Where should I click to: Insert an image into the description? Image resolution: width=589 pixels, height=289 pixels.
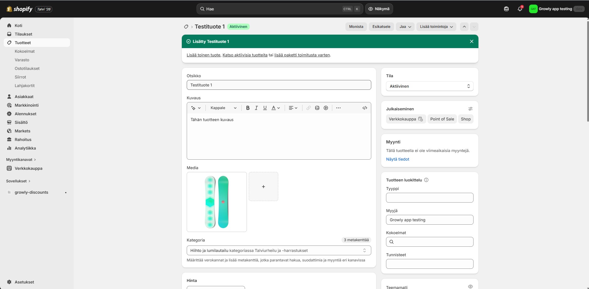point(317,108)
